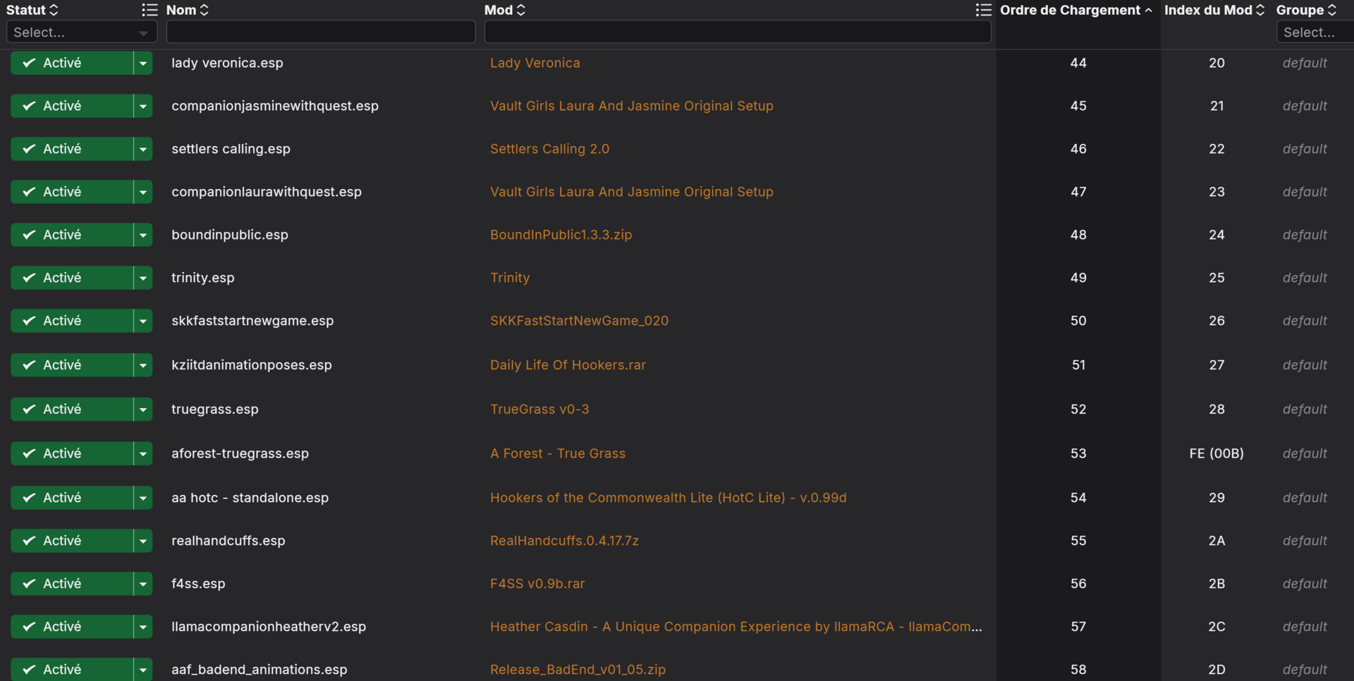1354x681 pixels.
Task: Sort by Ordre de Chargement column
Action: pyautogui.click(x=1076, y=10)
